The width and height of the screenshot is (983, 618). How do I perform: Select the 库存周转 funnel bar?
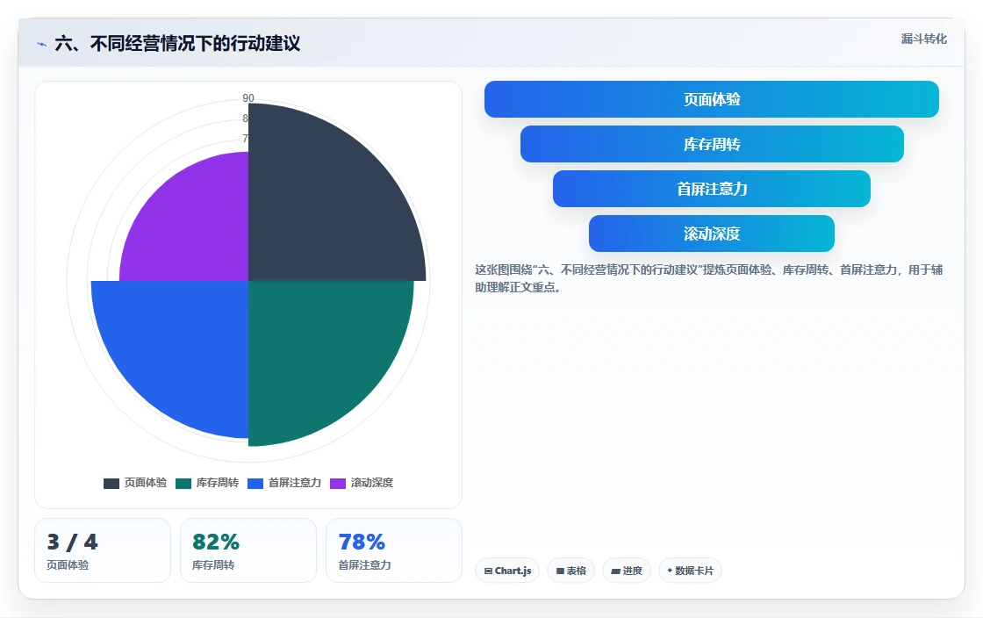(712, 144)
